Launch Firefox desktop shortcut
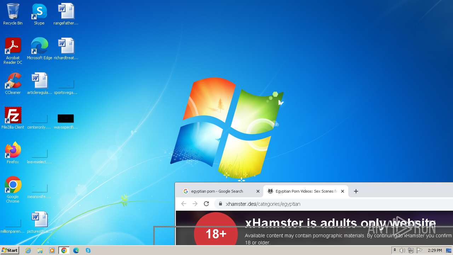453x255 pixels. 13,153
